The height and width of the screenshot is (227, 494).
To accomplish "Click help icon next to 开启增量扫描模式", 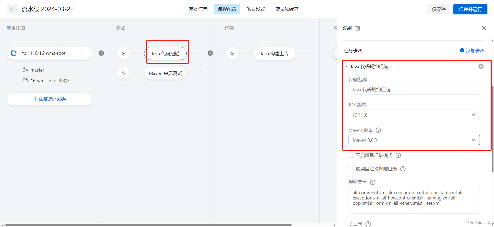I will pyautogui.click(x=398, y=155).
